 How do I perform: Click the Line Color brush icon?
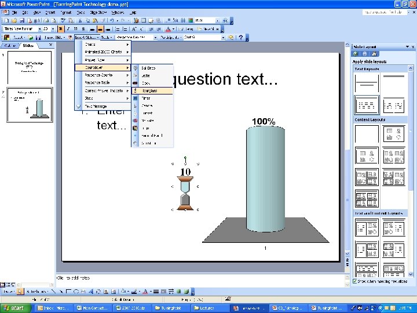[x=134, y=292]
